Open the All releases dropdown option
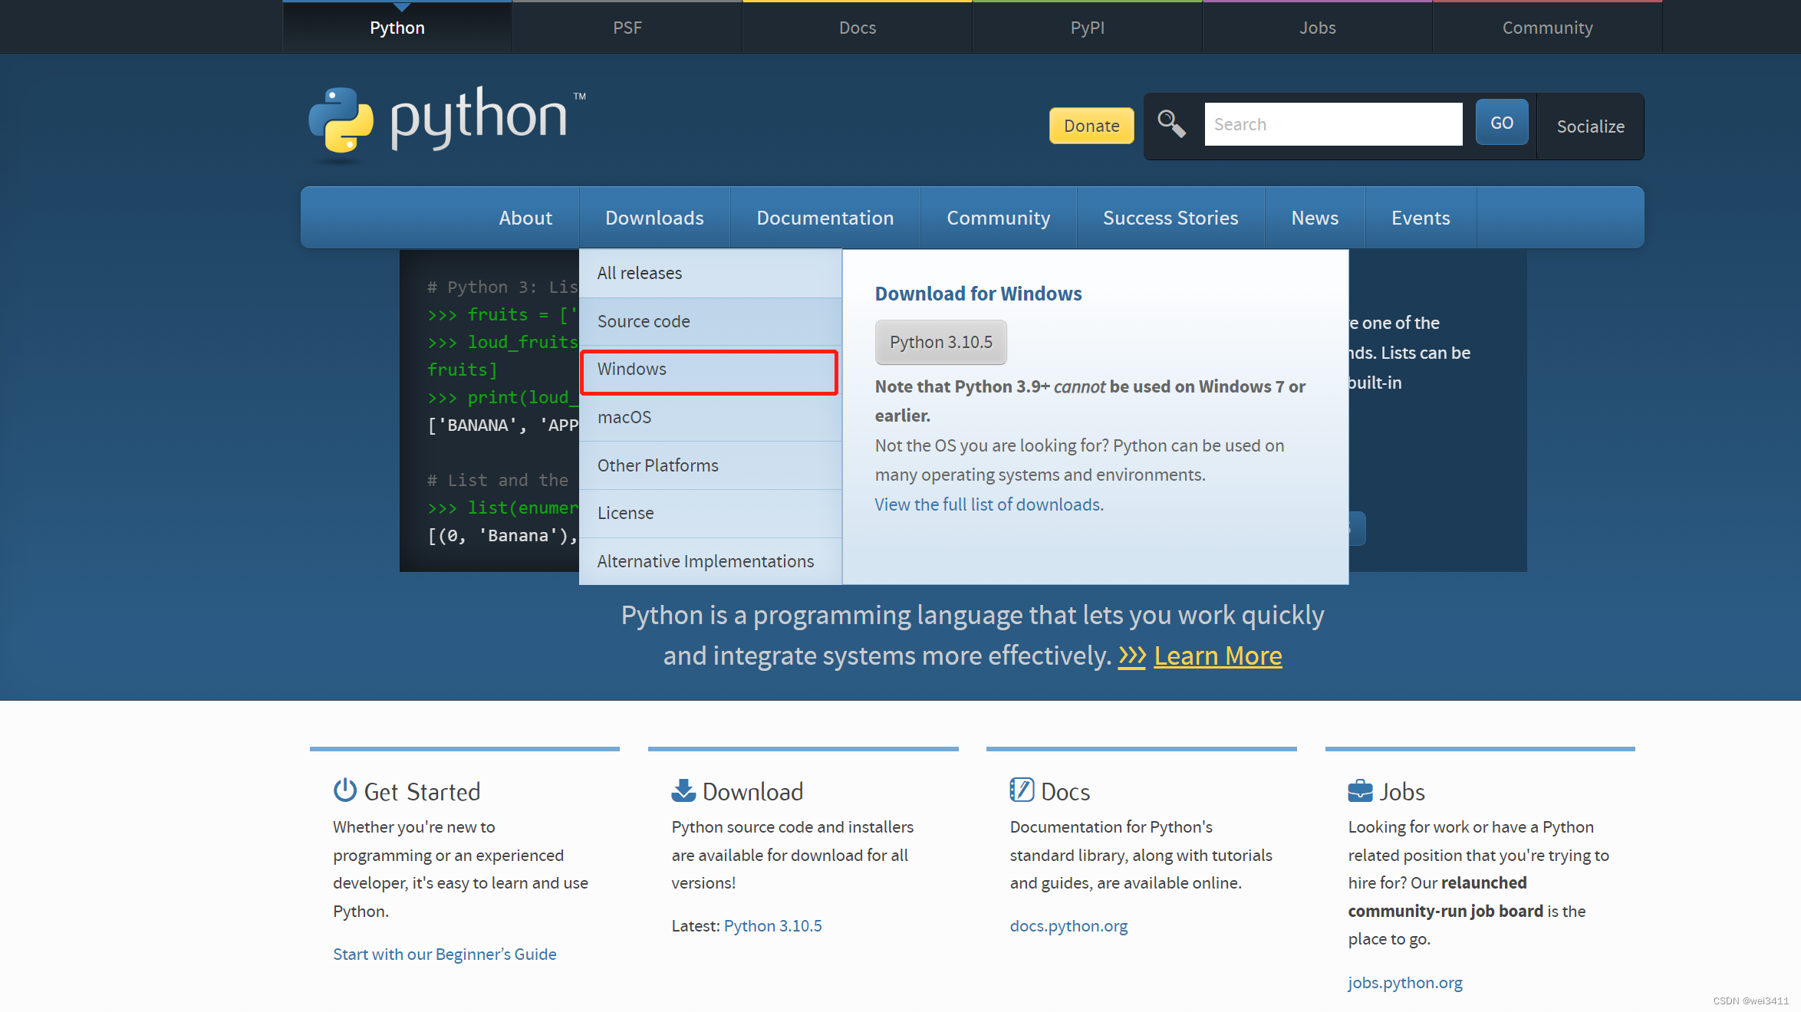The width and height of the screenshot is (1801, 1012). coord(640,272)
